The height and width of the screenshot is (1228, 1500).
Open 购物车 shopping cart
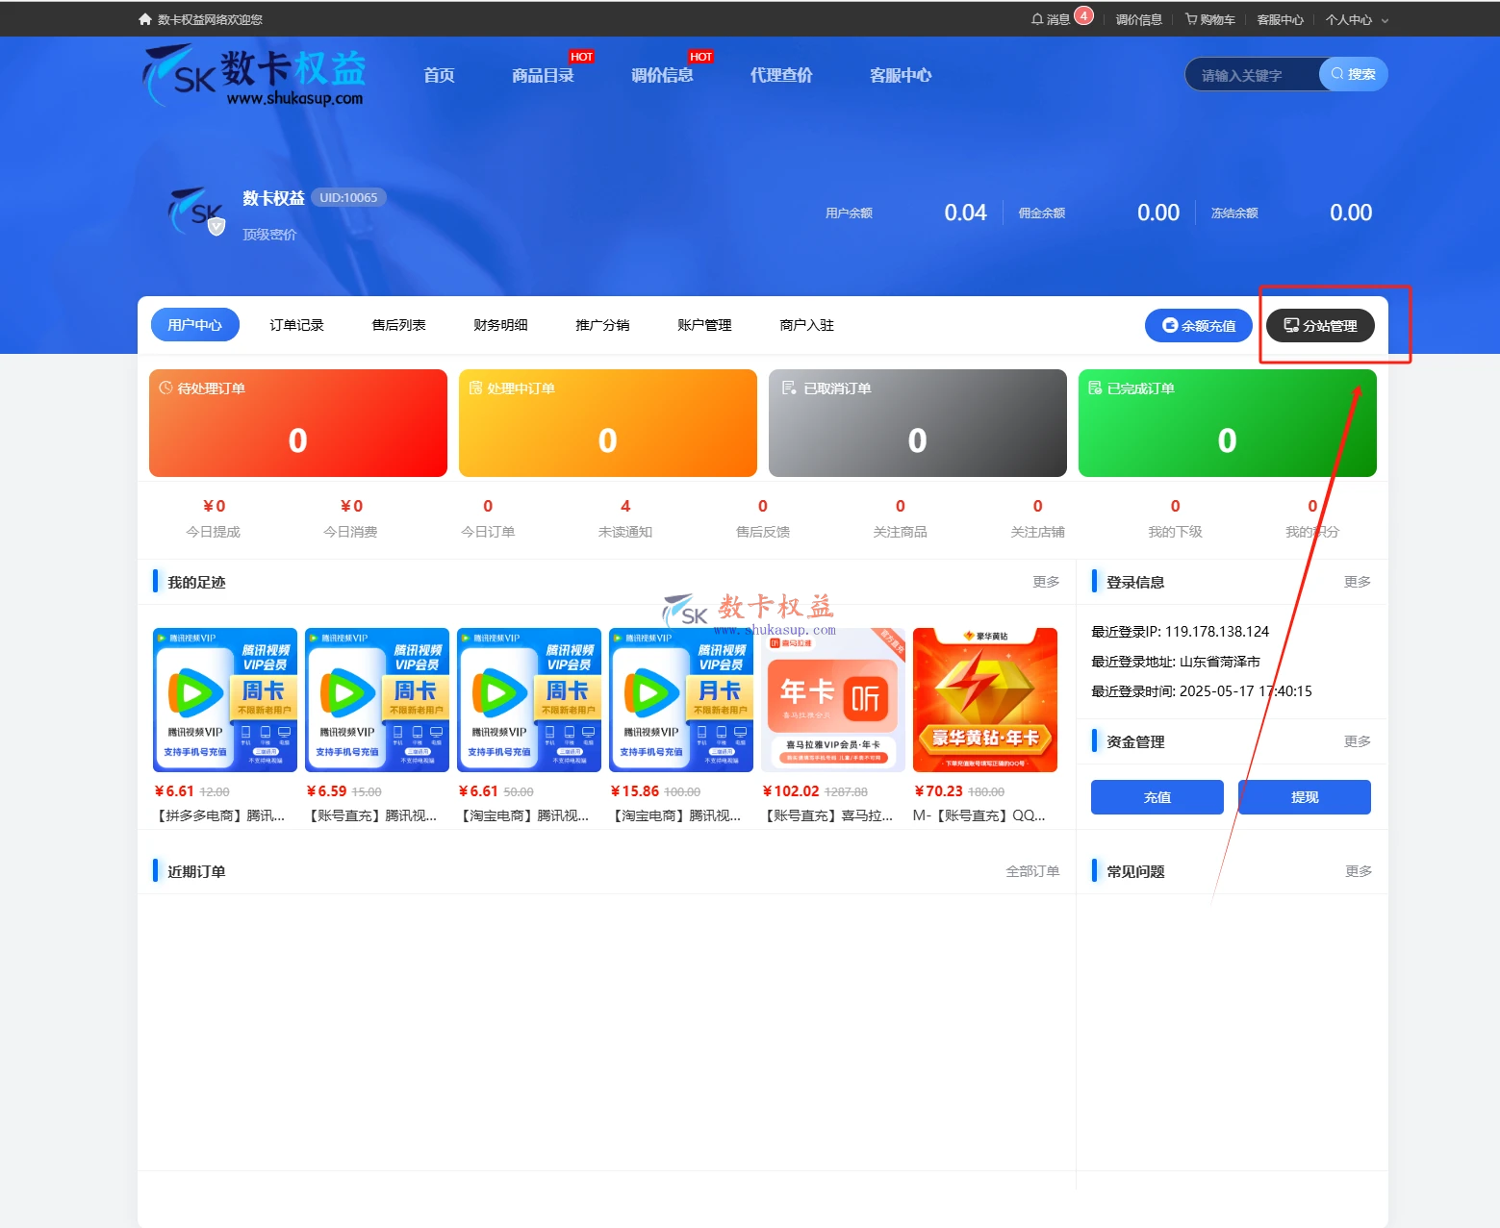1210,19
